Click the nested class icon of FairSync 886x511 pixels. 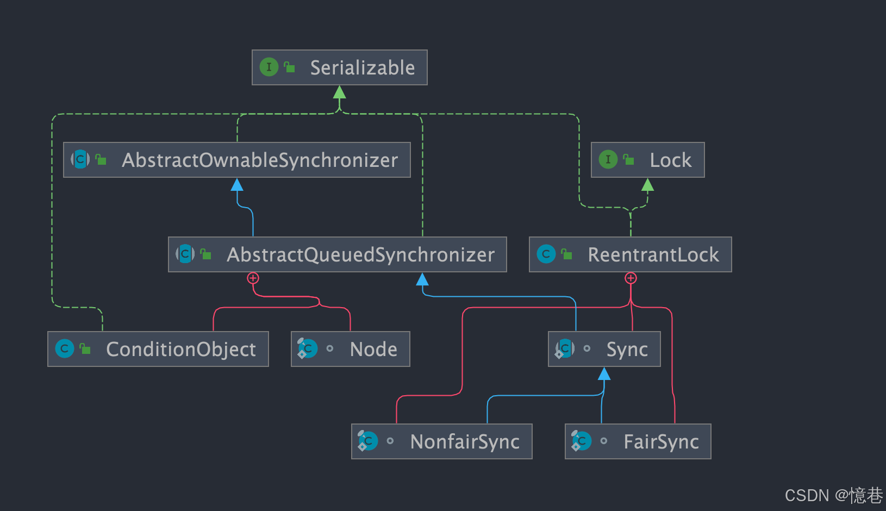581,441
